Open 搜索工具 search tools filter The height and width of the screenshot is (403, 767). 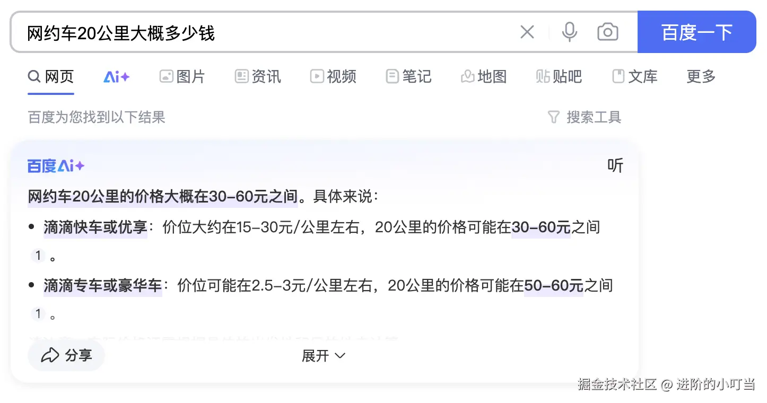[x=584, y=117]
